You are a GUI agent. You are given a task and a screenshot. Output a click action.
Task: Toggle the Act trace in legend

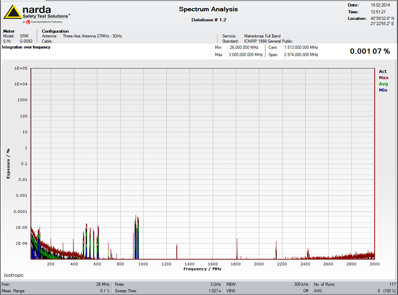pyautogui.click(x=382, y=71)
